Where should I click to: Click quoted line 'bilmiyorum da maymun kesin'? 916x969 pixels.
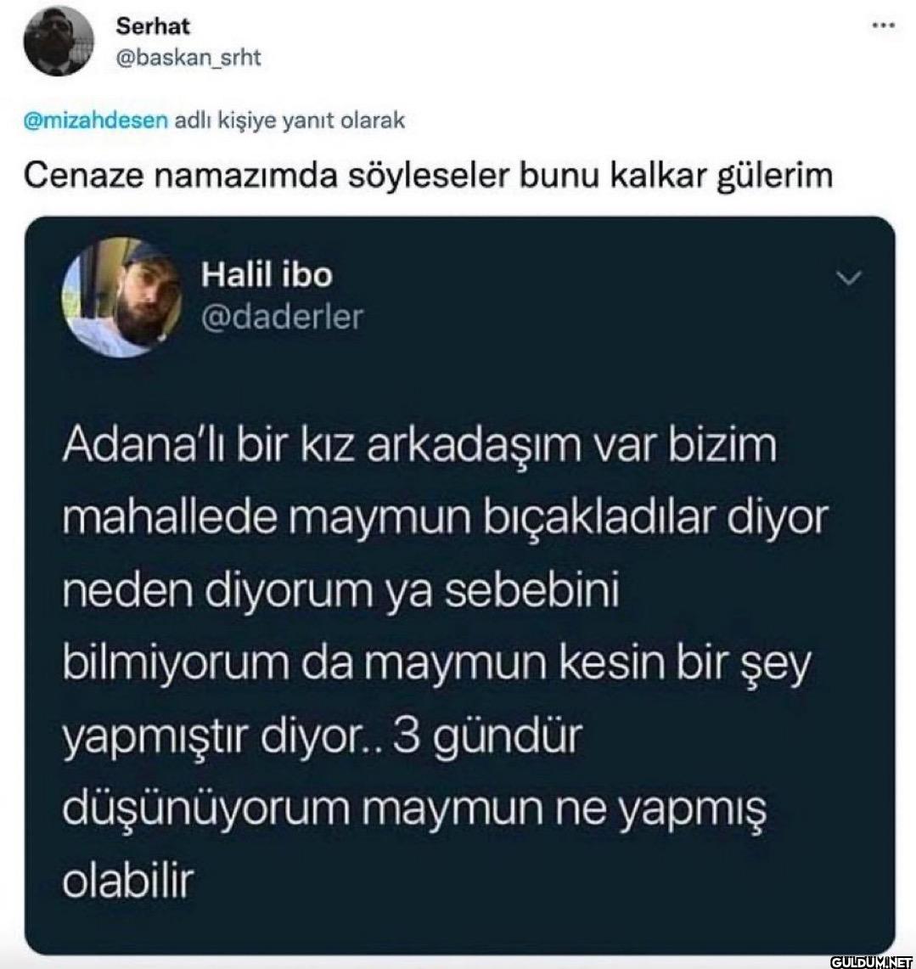(x=436, y=664)
